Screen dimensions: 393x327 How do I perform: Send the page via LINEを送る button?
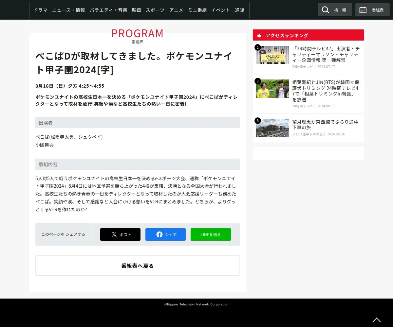coord(211,234)
